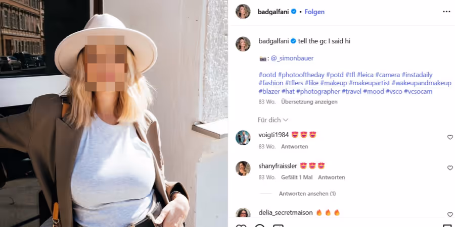Click badgalfani's avatar in post header
The height and width of the screenshot is (227, 455).
point(243,12)
